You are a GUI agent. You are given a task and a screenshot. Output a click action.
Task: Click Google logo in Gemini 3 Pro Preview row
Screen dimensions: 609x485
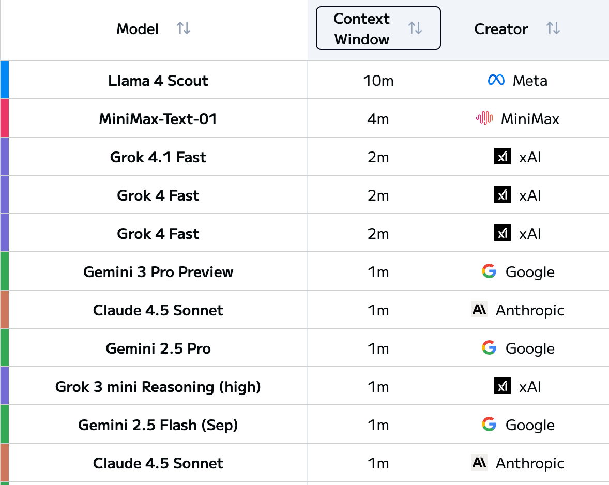point(489,271)
